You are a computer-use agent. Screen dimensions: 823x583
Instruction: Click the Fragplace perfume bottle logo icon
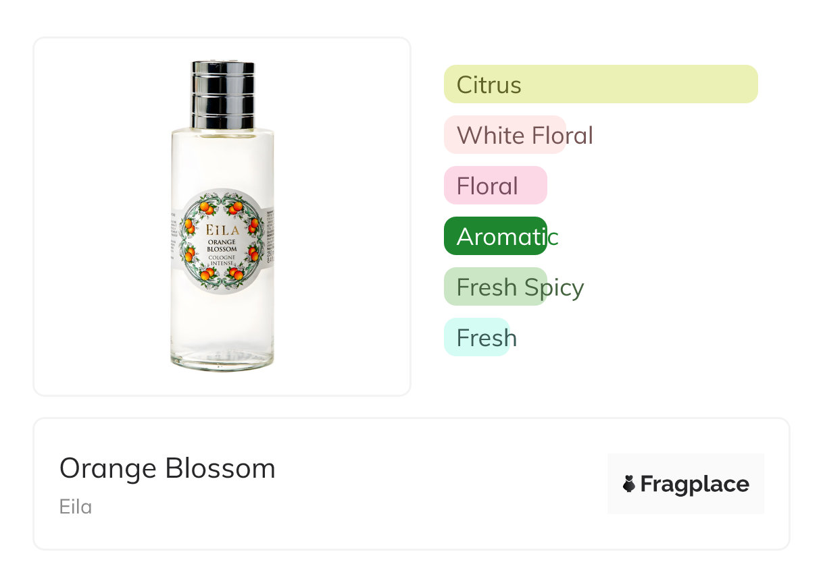coord(629,484)
